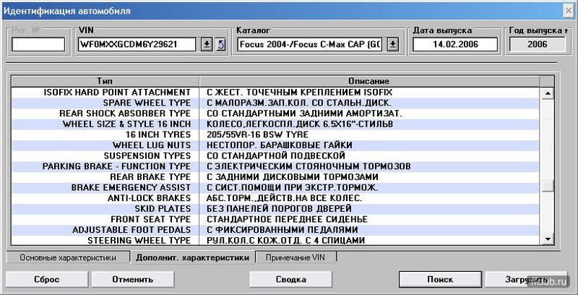Click description СО СТАНДАРТНЫМИ ЗАДНИМИ АМОРТИЗАТ.
This screenshot has height=295, width=578.
coord(304,114)
